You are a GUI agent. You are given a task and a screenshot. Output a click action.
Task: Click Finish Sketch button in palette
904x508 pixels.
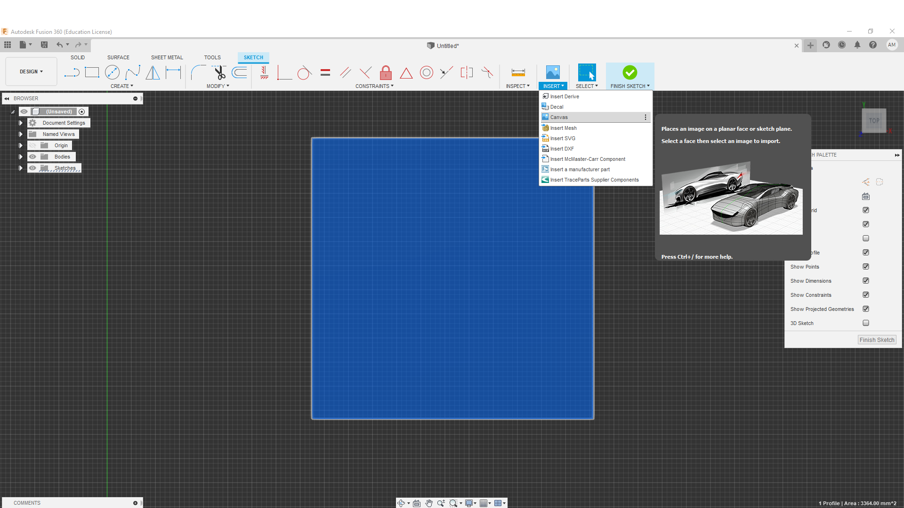pyautogui.click(x=876, y=340)
